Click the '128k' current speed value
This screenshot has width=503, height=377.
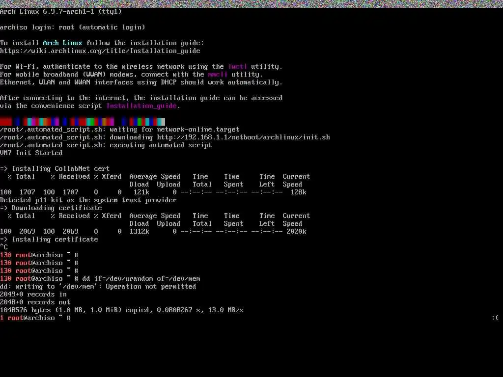298,192
